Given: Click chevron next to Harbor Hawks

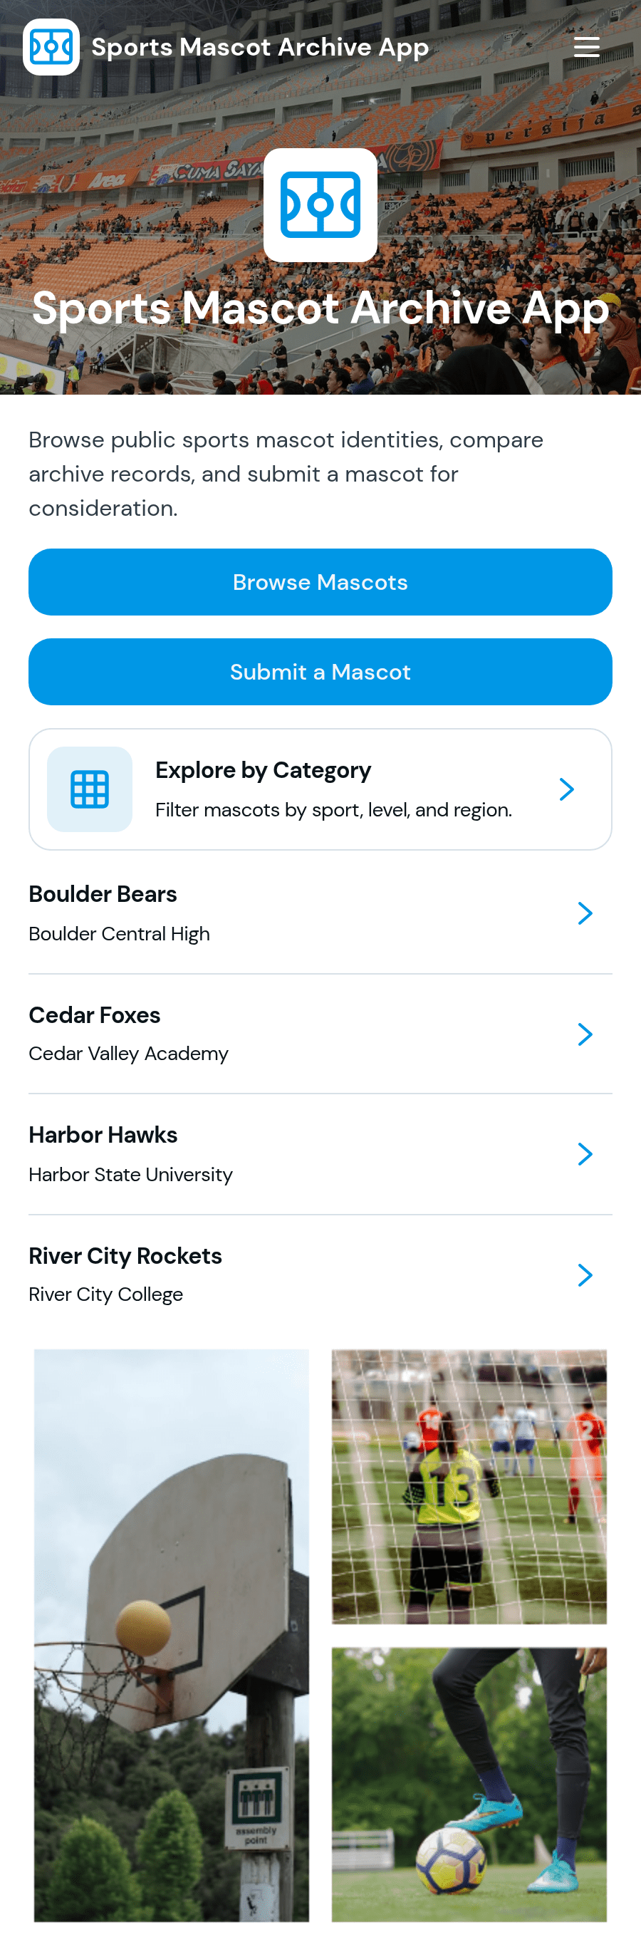Looking at the screenshot, I should [584, 1154].
